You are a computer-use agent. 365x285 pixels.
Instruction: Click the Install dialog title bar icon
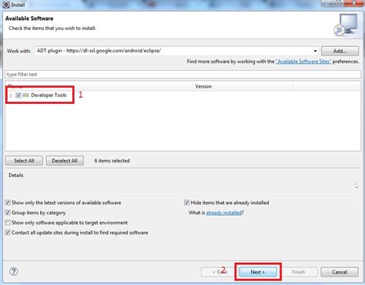pos(6,5)
